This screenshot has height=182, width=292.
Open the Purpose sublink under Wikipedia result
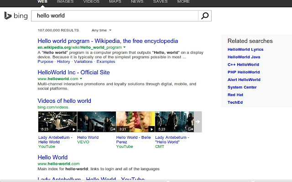point(45,62)
